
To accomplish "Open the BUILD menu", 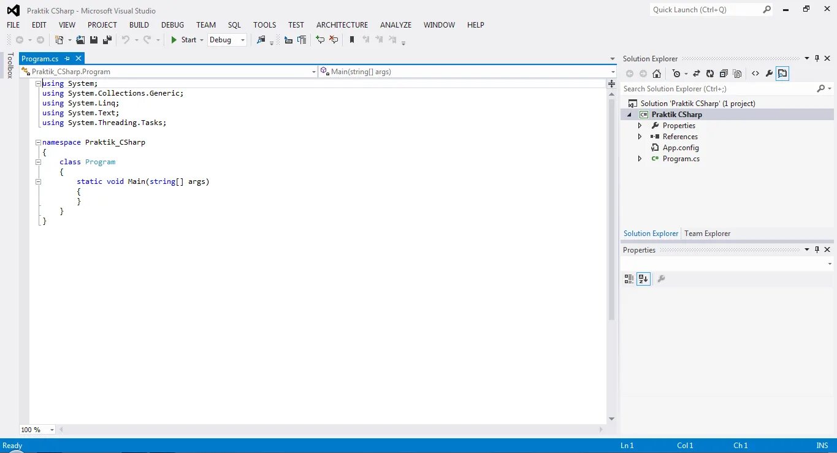I will [139, 25].
